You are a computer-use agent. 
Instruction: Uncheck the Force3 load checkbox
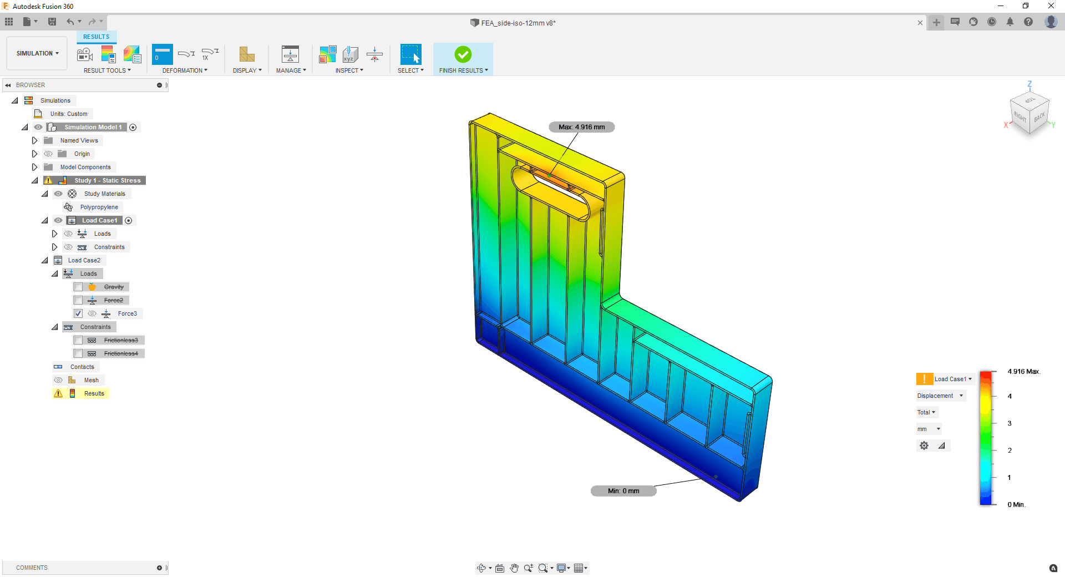pyautogui.click(x=78, y=313)
